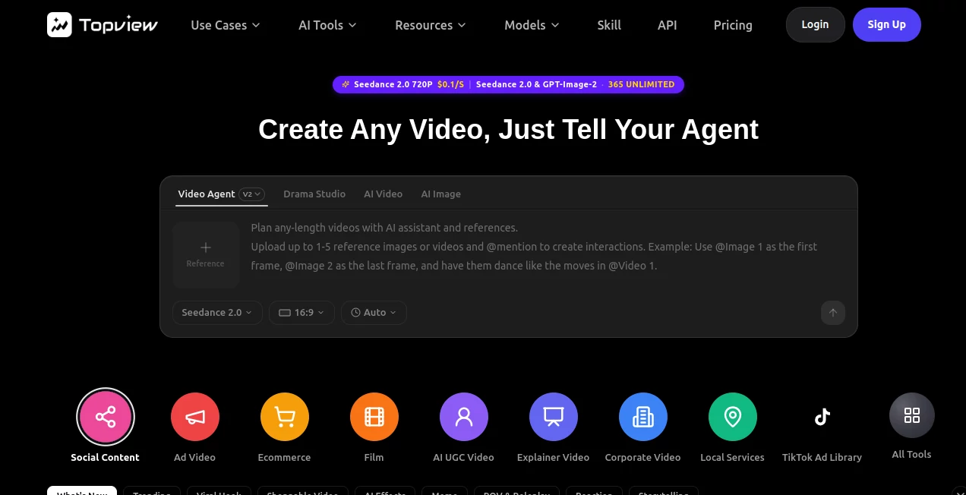Open the Resources dropdown
966x495 pixels.
click(430, 25)
